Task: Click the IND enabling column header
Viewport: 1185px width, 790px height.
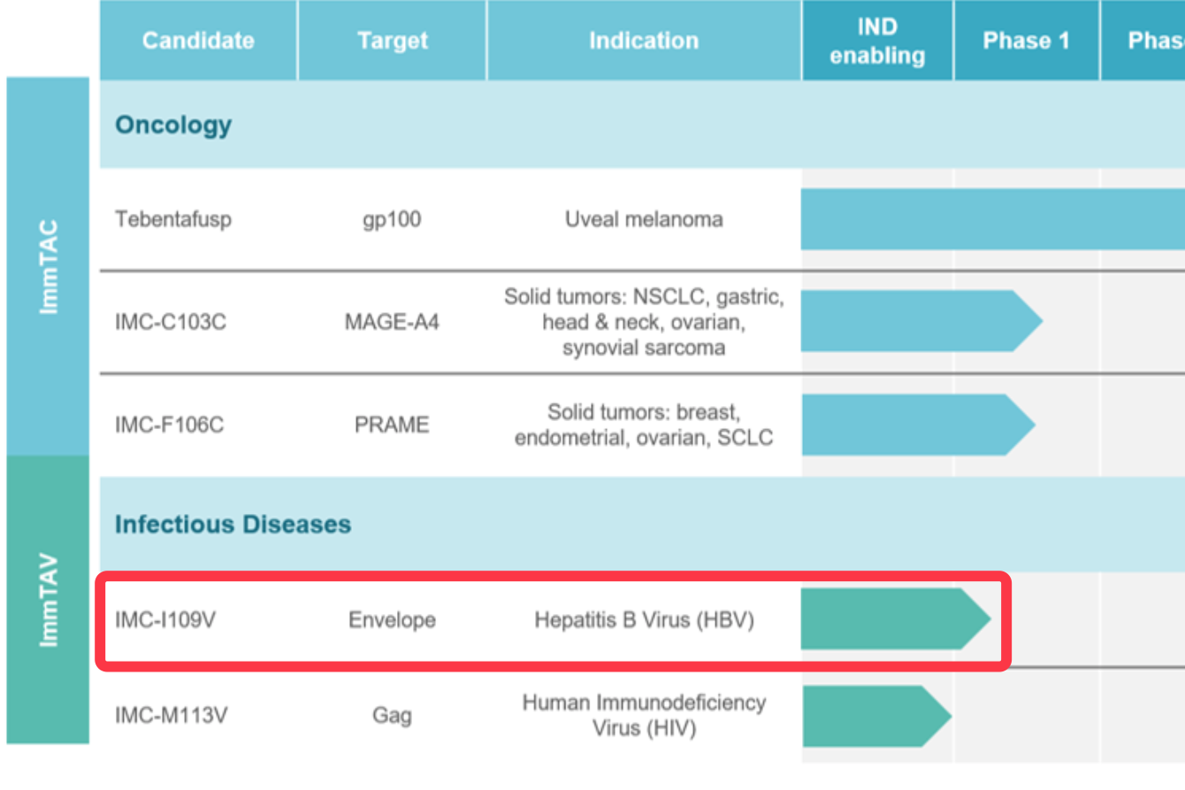Action: (x=877, y=41)
